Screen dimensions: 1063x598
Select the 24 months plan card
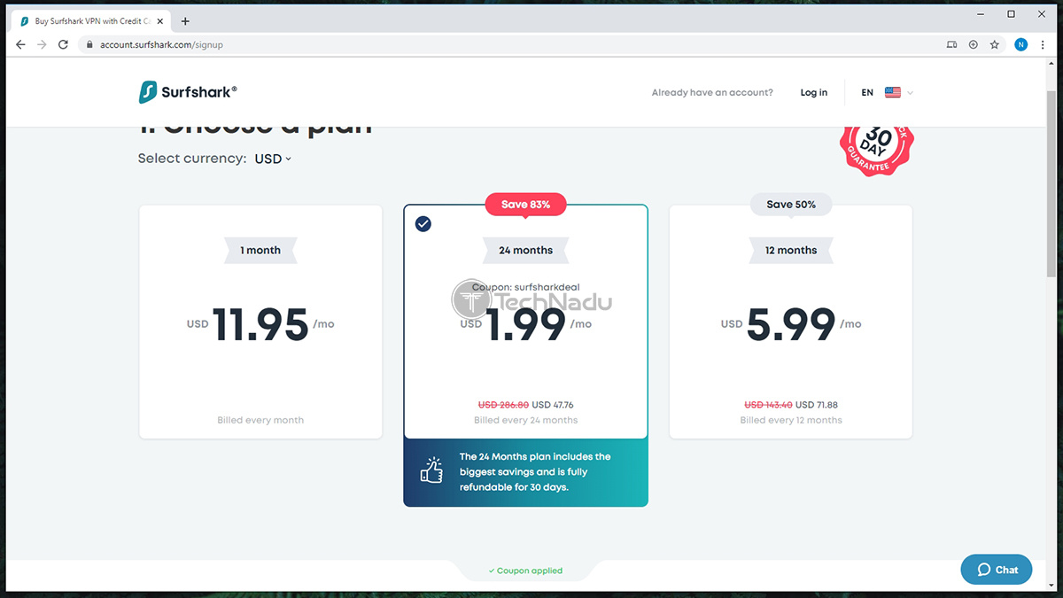(x=526, y=322)
